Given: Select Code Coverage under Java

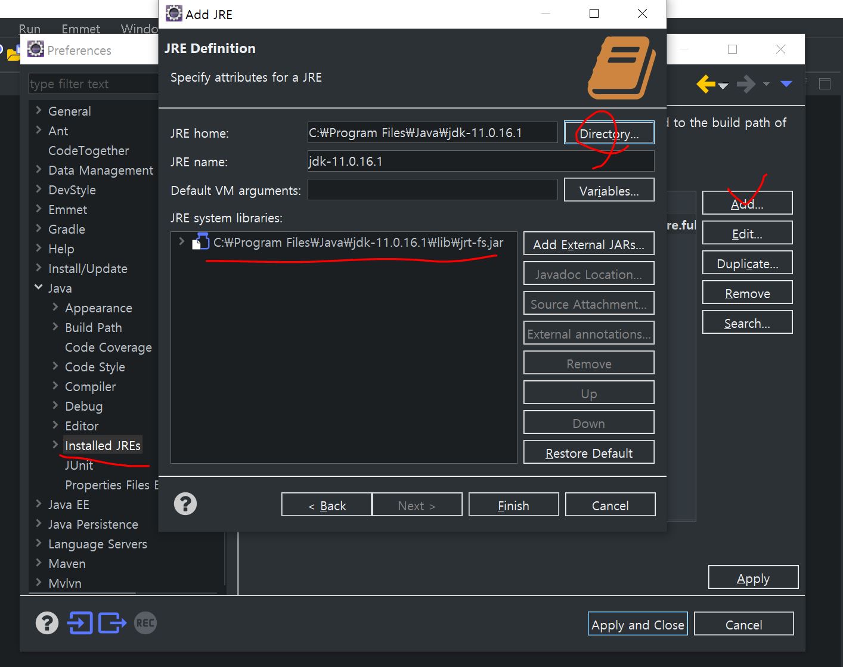Looking at the screenshot, I should click(108, 347).
